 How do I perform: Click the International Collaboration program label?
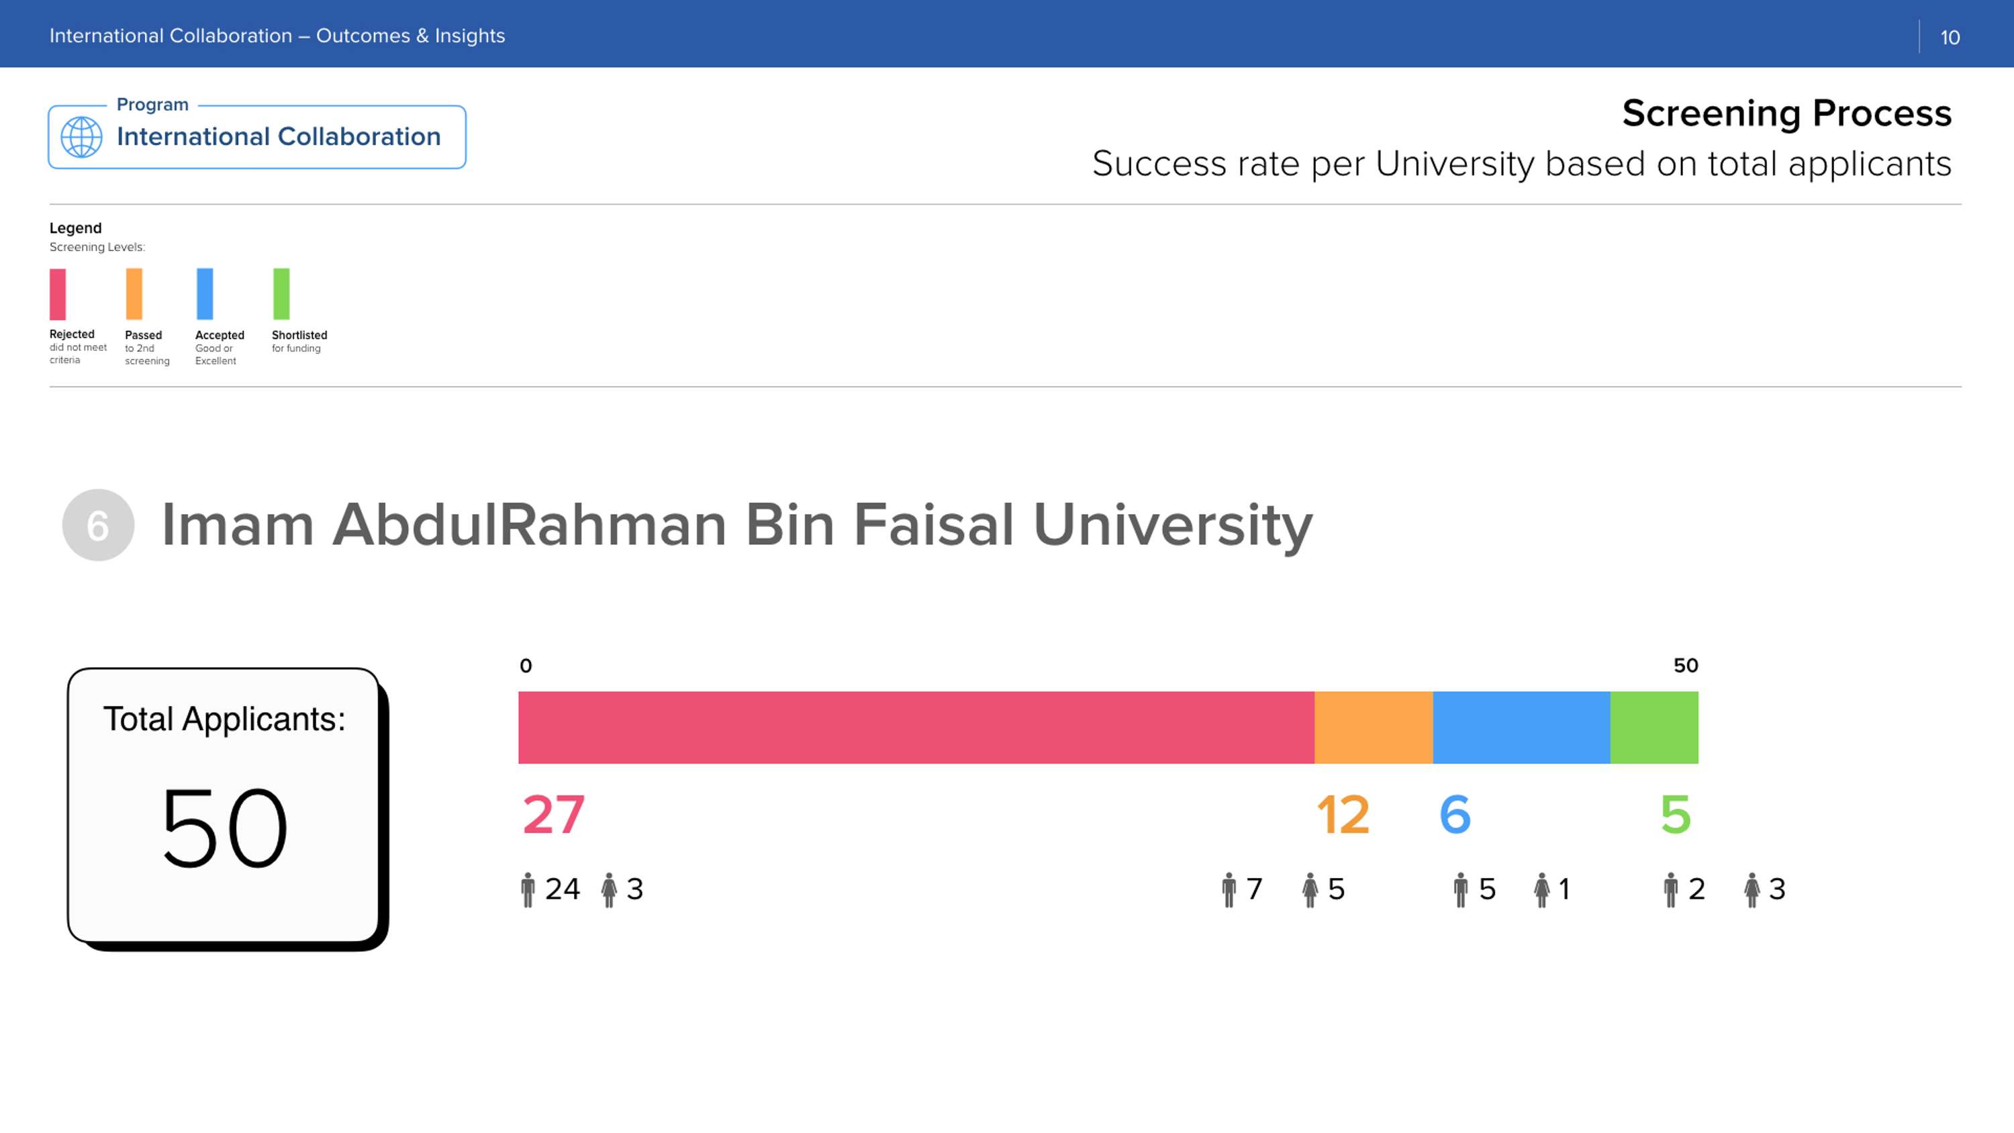[x=279, y=137]
